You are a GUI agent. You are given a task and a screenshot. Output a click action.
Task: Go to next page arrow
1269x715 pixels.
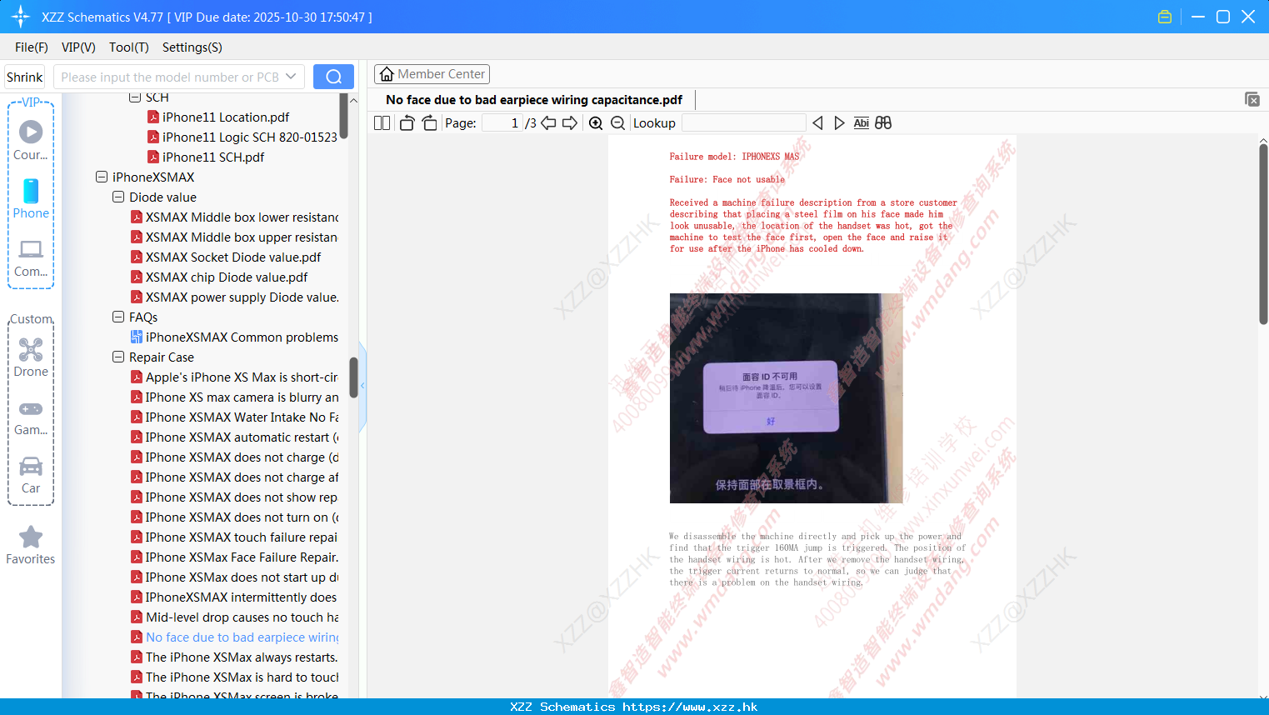570,123
